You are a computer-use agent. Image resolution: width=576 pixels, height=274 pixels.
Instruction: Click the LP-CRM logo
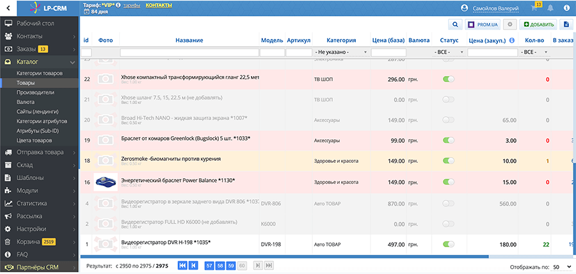tap(48, 8)
